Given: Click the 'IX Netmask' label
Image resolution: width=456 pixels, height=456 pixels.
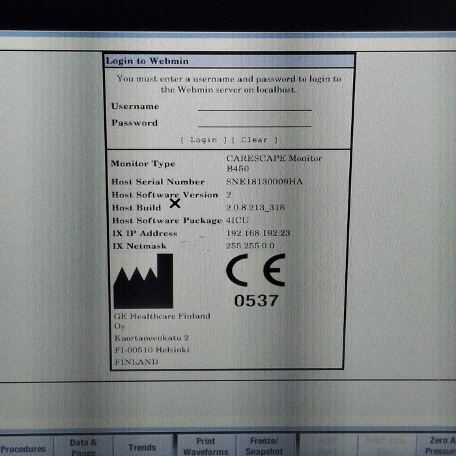Looking at the screenshot, I should 139,246.
